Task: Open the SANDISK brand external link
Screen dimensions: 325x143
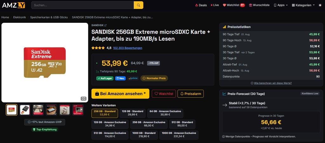Action: click(99, 25)
